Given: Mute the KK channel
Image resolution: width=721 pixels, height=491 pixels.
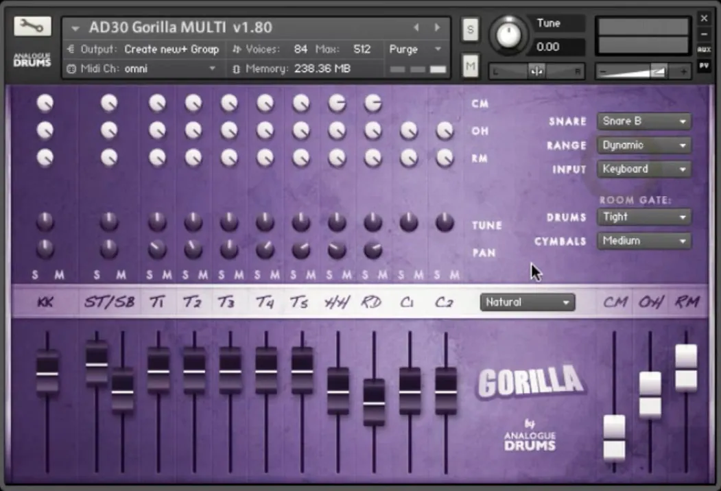Looking at the screenshot, I should (59, 275).
